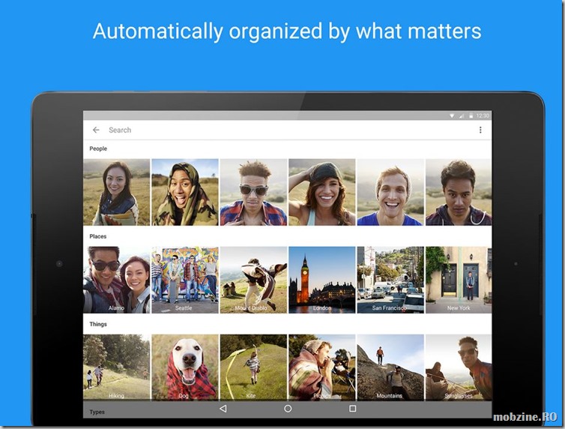The height and width of the screenshot is (429, 565).
Task: Select People thumbnail with camouflage hood
Action: (185, 192)
